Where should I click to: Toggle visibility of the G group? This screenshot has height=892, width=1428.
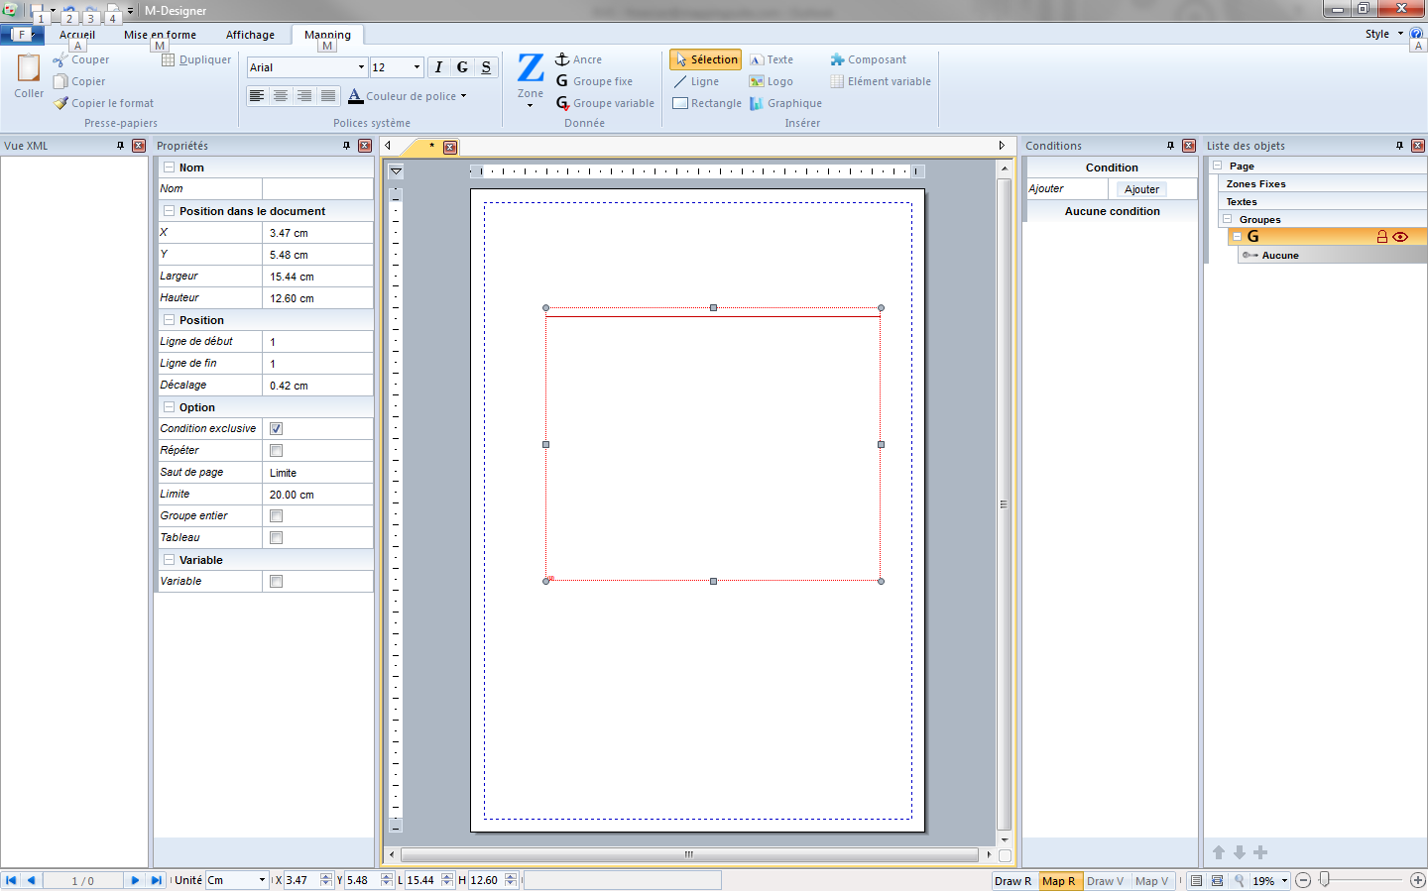coord(1400,236)
